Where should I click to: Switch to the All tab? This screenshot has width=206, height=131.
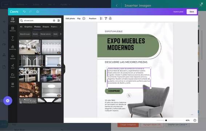(x=21, y=27)
